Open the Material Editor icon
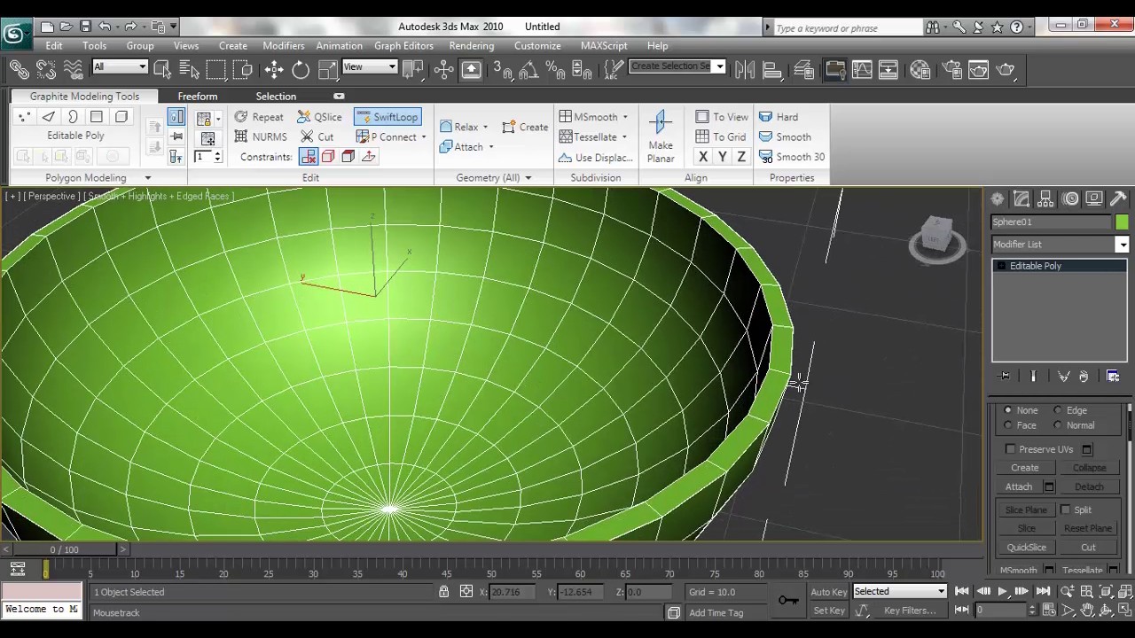The image size is (1135, 638). 920,69
